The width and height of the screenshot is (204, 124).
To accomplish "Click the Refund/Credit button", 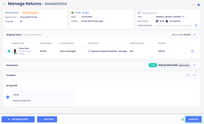I will point(18,119).
